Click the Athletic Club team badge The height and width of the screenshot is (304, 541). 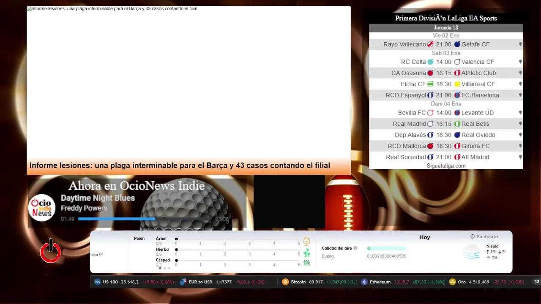457,73
